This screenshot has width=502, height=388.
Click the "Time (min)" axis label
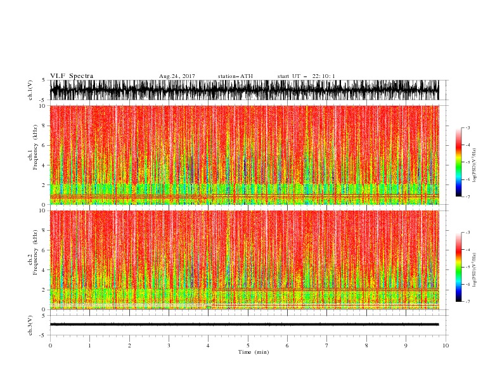tap(254, 352)
